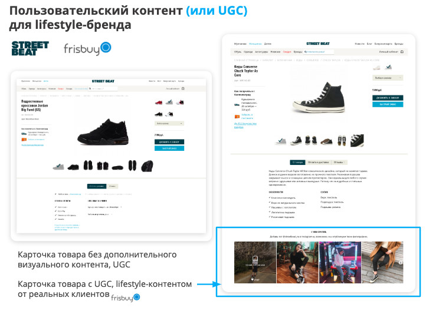Select the white Converse color variant
This screenshot has height=314, width=439.
[376, 67]
